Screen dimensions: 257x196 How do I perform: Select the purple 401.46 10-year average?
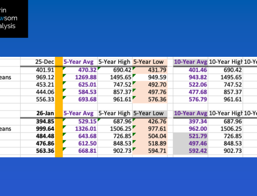(x=191, y=70)
